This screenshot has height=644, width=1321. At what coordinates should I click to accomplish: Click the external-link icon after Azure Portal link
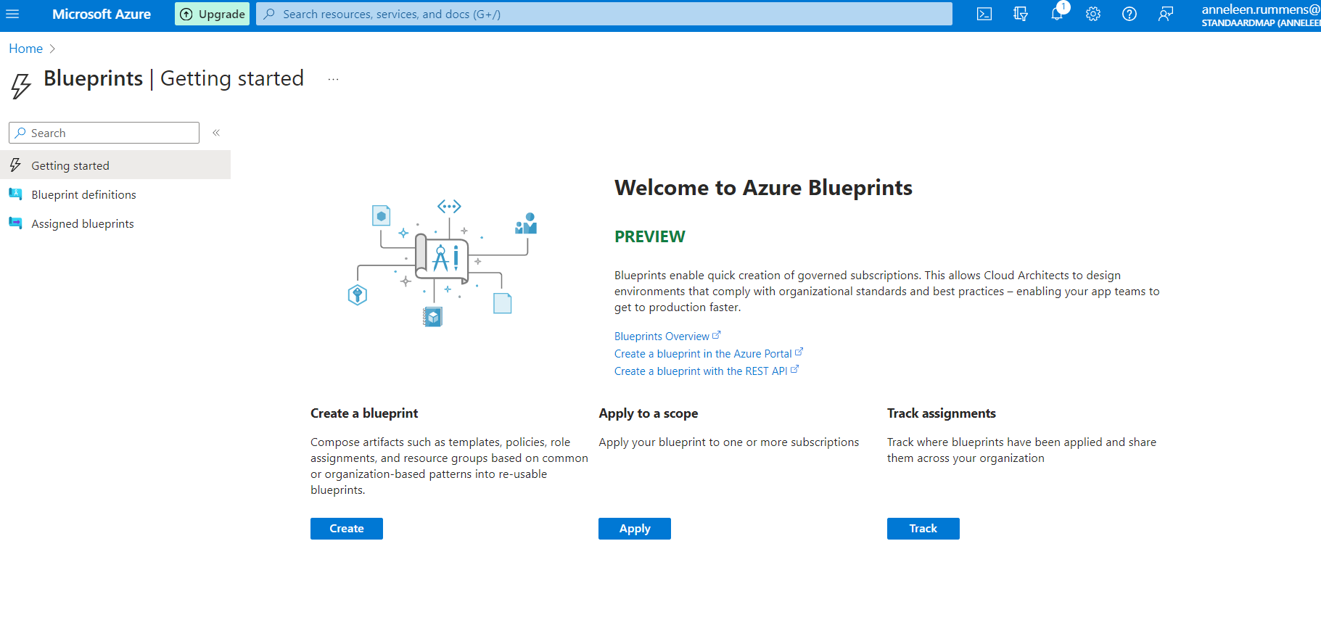point(799,352)
